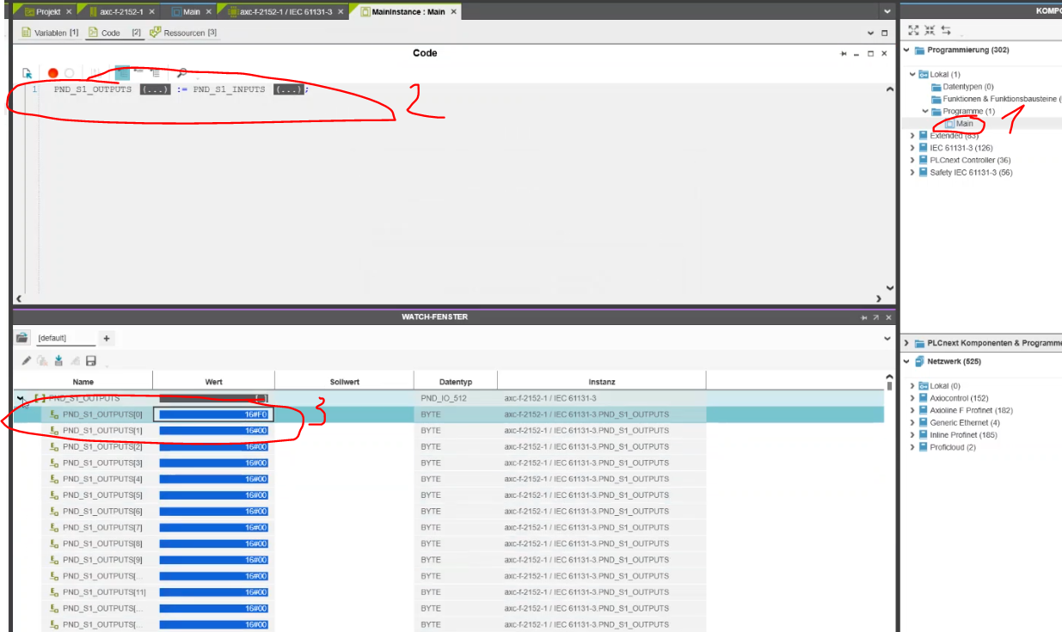
Task: Click the collapse-all arrows icon in components panel
Action: pos(930,29)
